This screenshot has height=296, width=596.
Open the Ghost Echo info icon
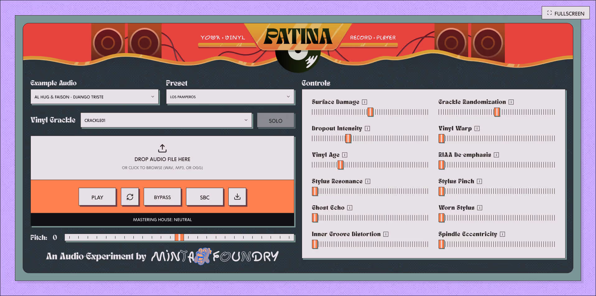click(350, 208)
